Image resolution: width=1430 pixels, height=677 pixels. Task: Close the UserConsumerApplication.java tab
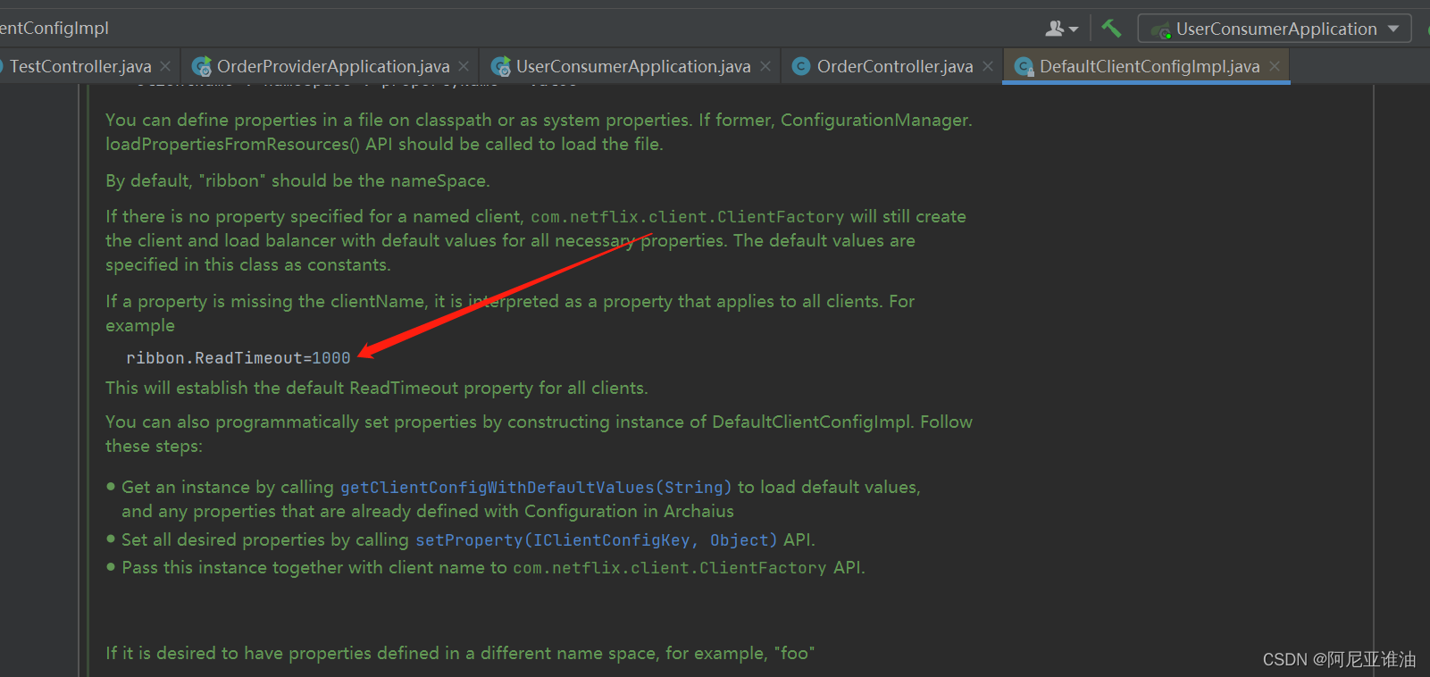point(765,66)
